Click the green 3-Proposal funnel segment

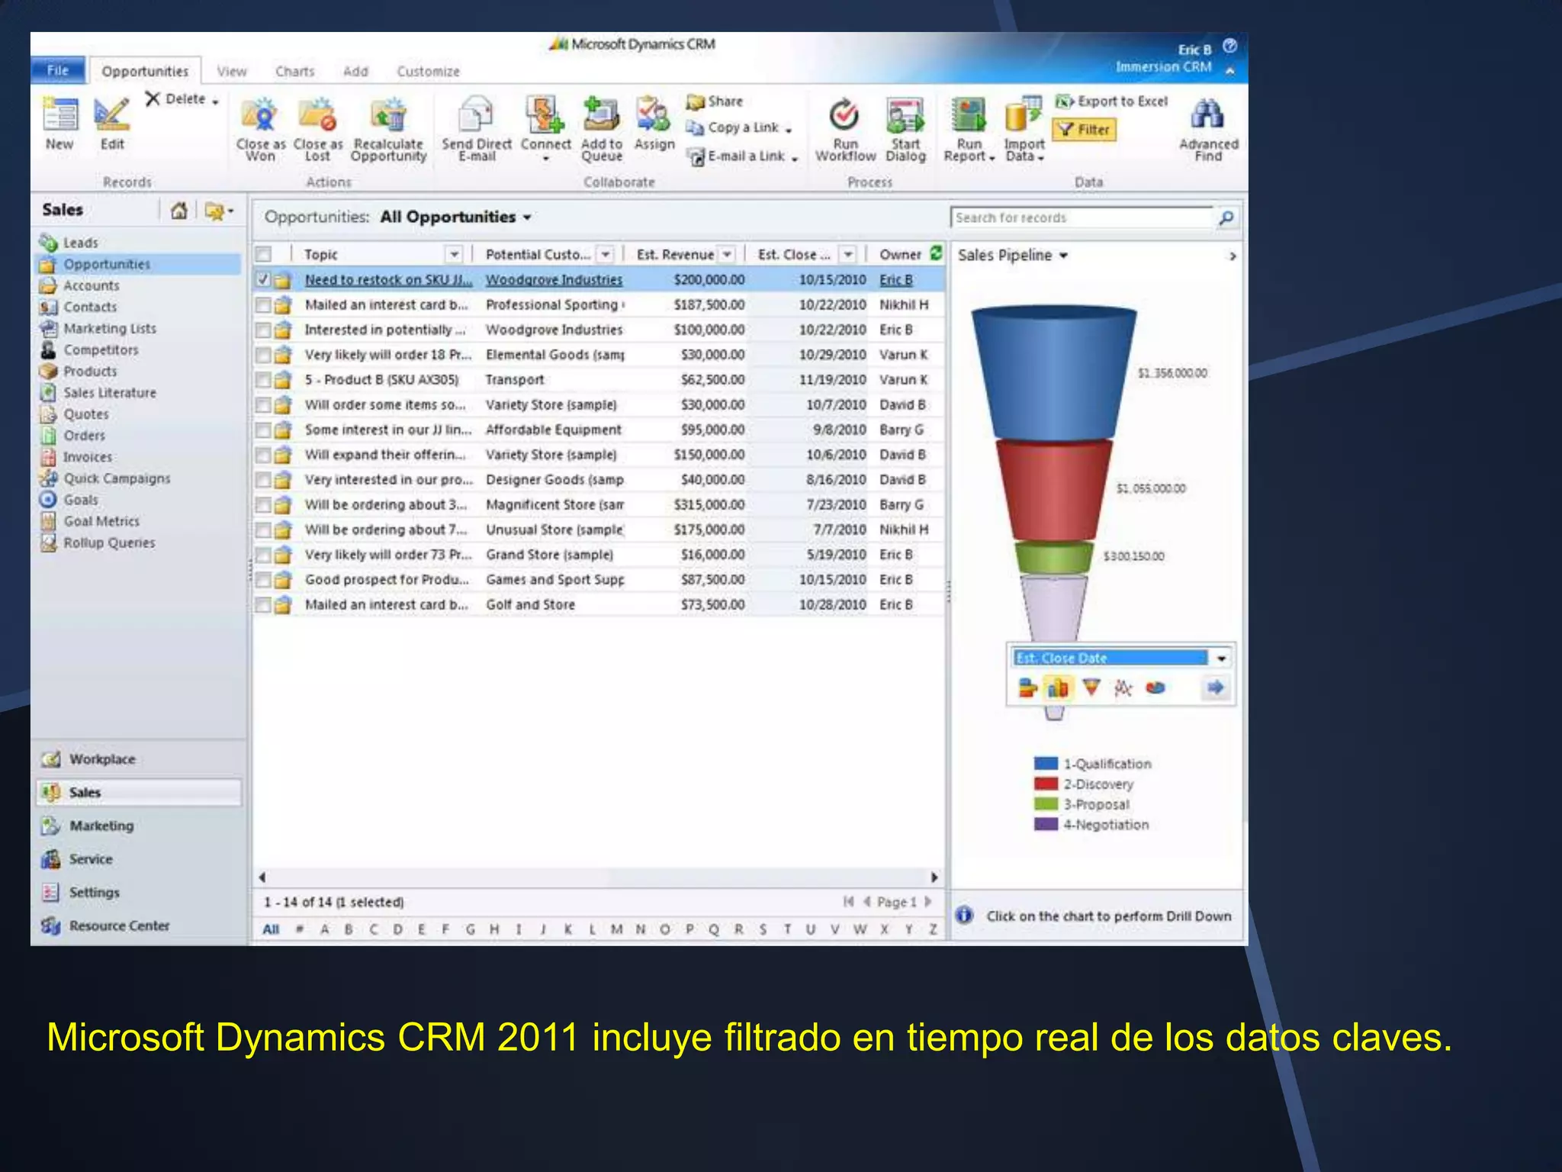(1054, 558)
